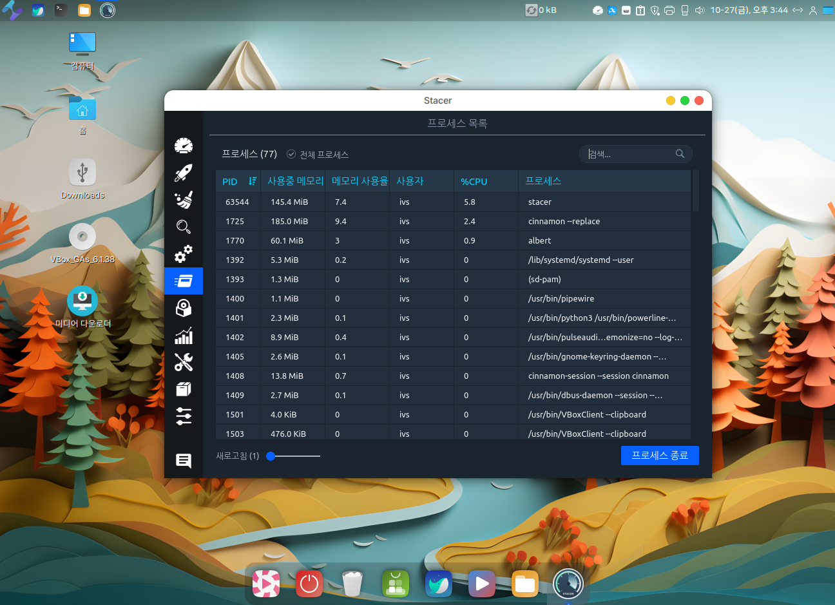The image size is (835, 605).
Task: Click the 프로세스 종료 button
Action: (x=660, y=456)
